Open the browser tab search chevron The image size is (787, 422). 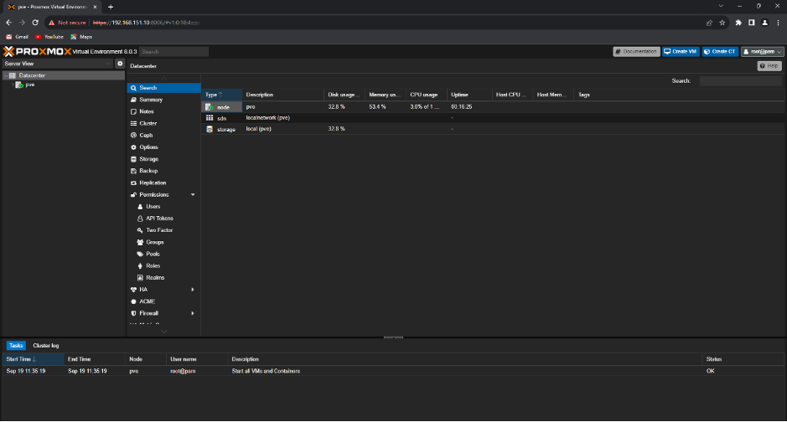point(721,7)
